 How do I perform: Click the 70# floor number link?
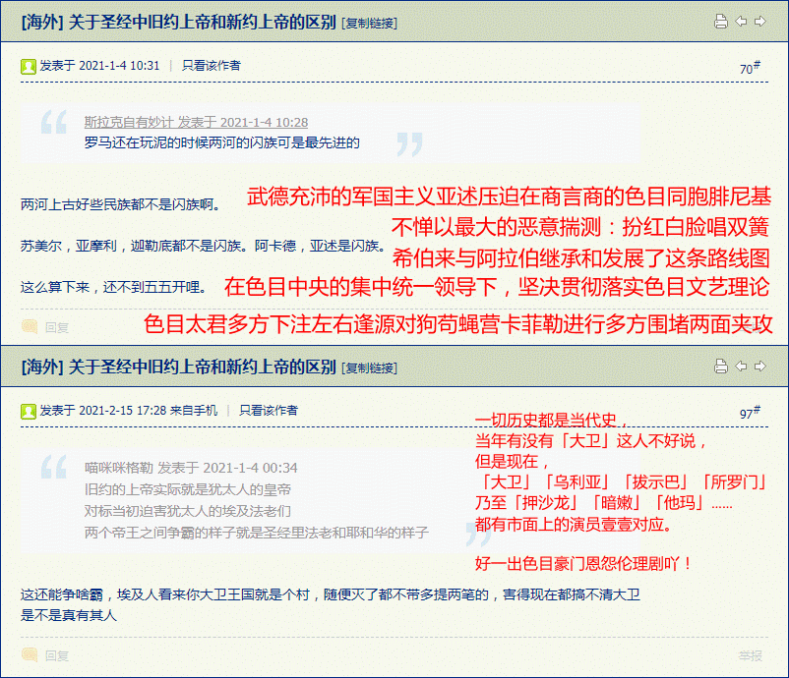tap(750, 68)
